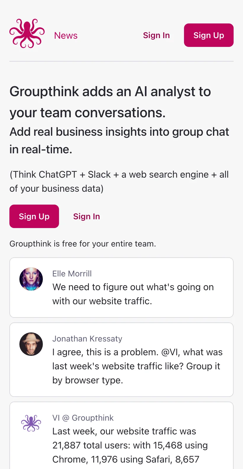This screenshot has height=469, width=243.
Task: Select Sign In in the header
Action: 156,35
